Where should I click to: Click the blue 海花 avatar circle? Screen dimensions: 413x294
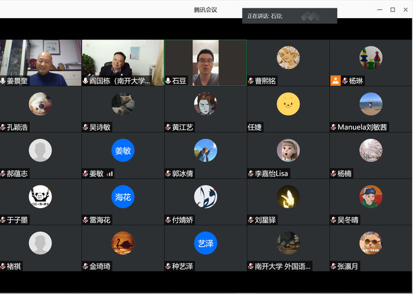(x=123, y=196)
